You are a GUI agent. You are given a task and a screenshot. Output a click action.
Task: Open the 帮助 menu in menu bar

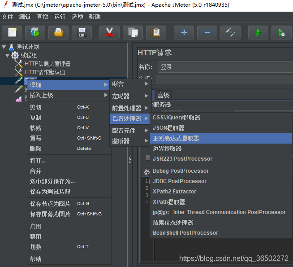95,17
